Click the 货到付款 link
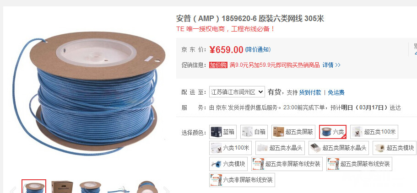The image size is (417, 193). click(310, 92)
